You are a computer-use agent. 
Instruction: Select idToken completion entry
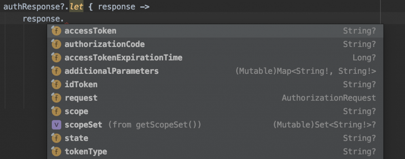(81, 84)
